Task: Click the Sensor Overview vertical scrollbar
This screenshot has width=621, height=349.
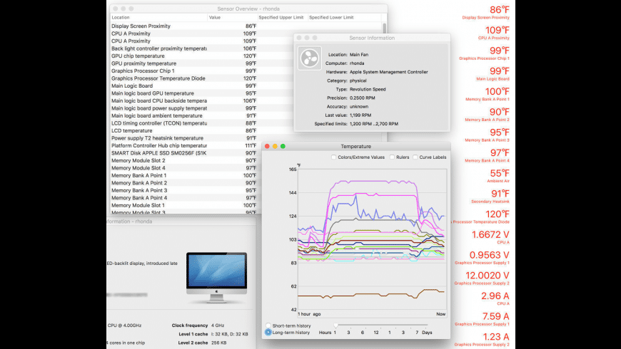Action: click(x=384, y=28)
